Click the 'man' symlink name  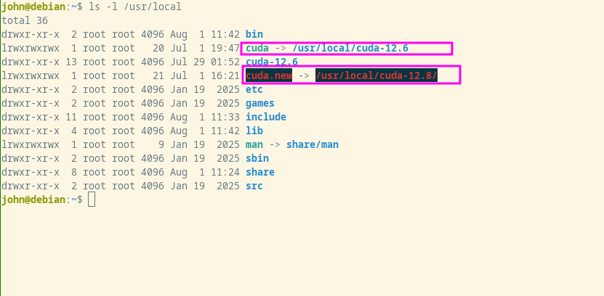tap(254, 144)
